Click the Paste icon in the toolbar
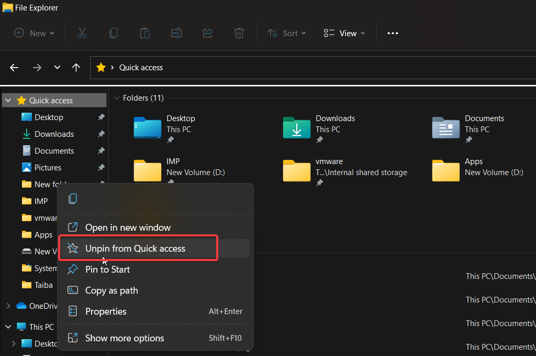The width and height of the screenshot is (536, 356). 145,33
